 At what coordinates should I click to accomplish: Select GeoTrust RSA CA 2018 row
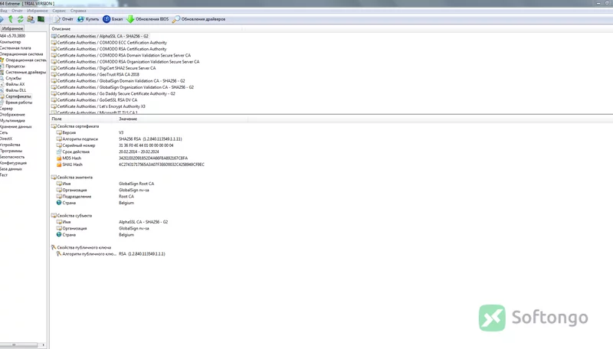95,74
